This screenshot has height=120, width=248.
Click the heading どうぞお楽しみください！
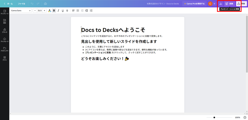coord(105,59)
